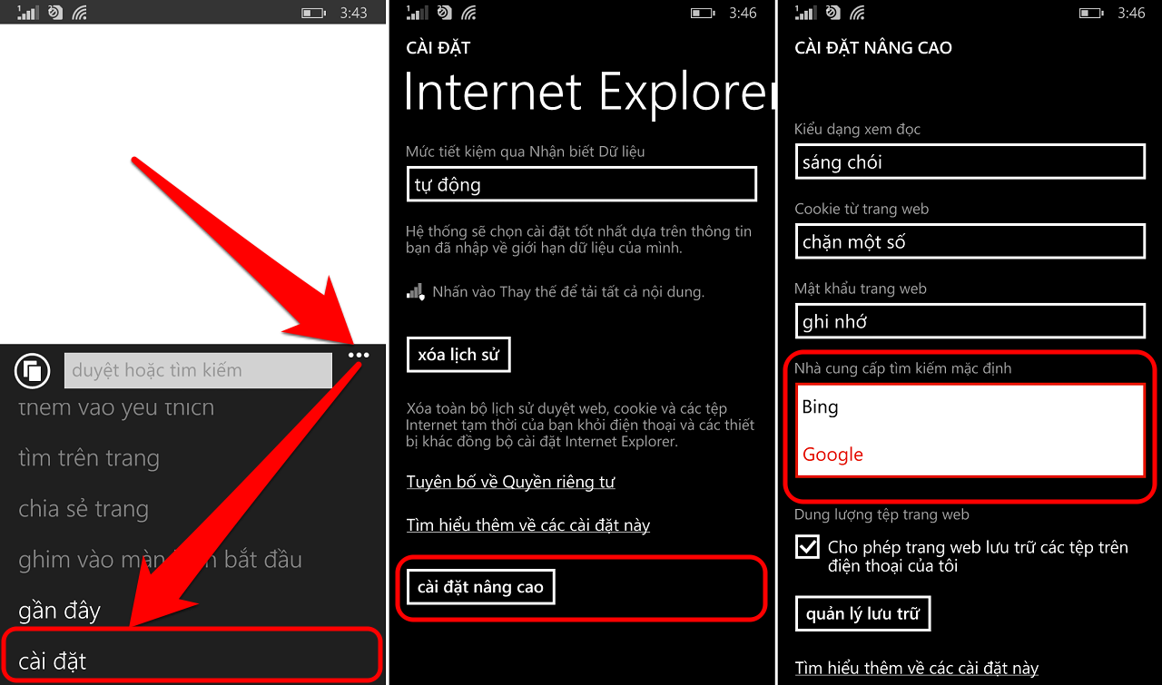1162x685 pixels.
Task: Choose 'tìm trên trang' menu item
Action: 89,458
